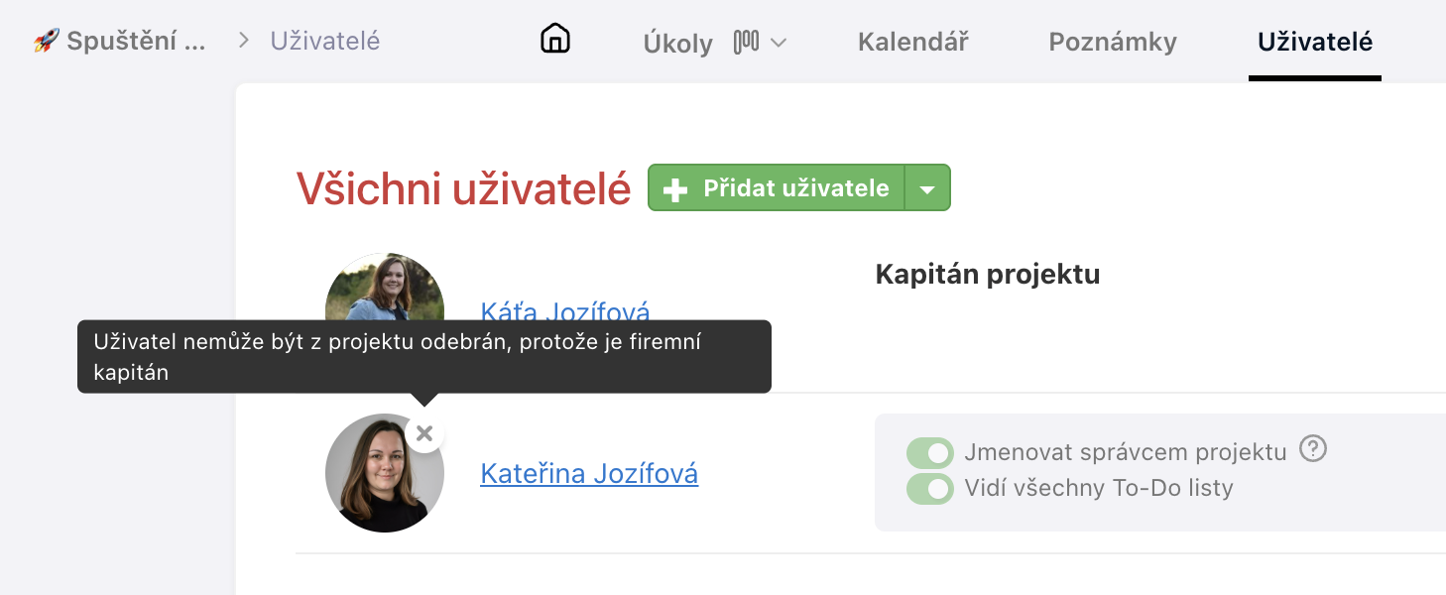
Task: Open the Home dashboard icon
Action: pyautogui.click(x=554, y=38)
